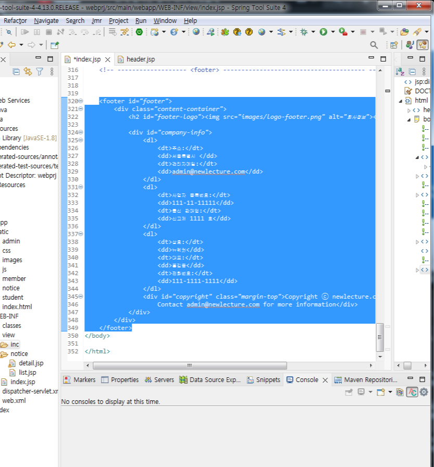The image size is (434, 467).
Task: Open the Navigate menu
Action: tap(46, 20)
